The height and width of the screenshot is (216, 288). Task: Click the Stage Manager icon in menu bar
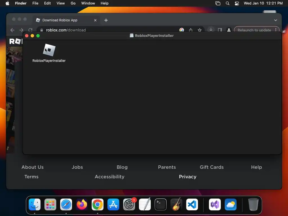click(218, 3)
